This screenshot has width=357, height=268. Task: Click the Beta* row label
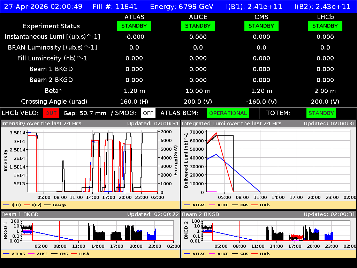pyautogui.click(x=53, y=91)
